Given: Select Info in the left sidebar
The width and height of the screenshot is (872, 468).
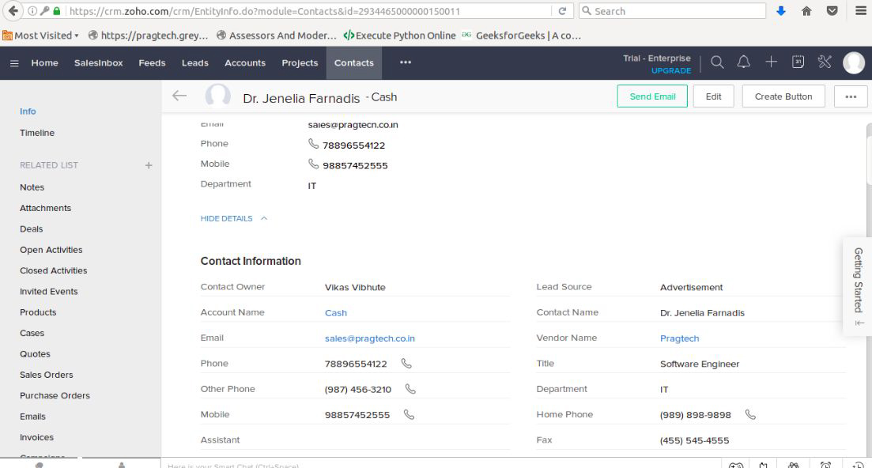Looking at the screenshot, I should [x=28, y=111].
